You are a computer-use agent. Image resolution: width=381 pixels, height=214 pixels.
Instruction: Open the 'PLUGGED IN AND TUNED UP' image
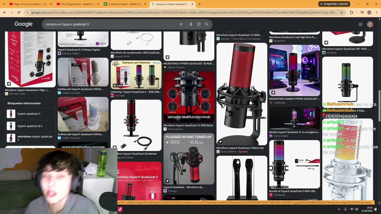[189, 159]
